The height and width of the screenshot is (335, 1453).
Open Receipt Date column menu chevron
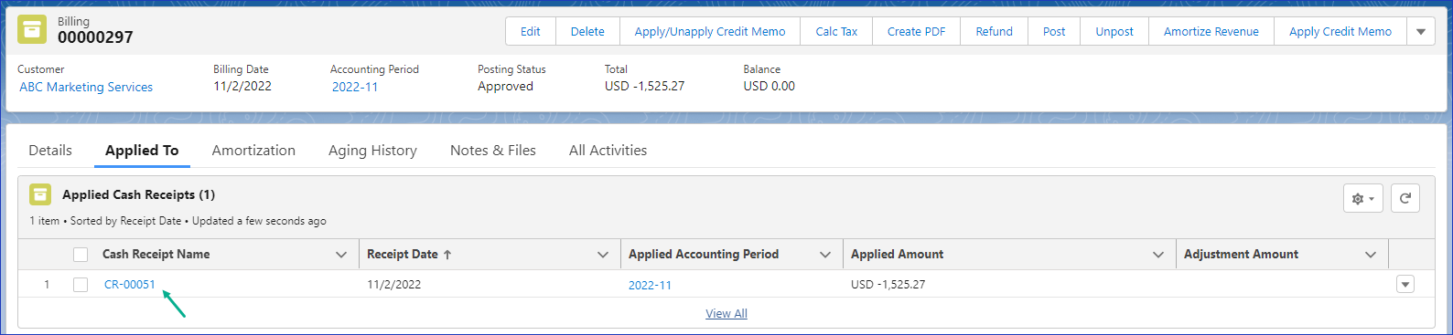pyautogui.click(x=603, y=255)
